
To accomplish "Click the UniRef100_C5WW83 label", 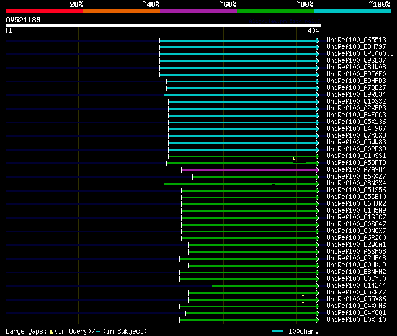I will pyautogui.click(x=356, y=143).
